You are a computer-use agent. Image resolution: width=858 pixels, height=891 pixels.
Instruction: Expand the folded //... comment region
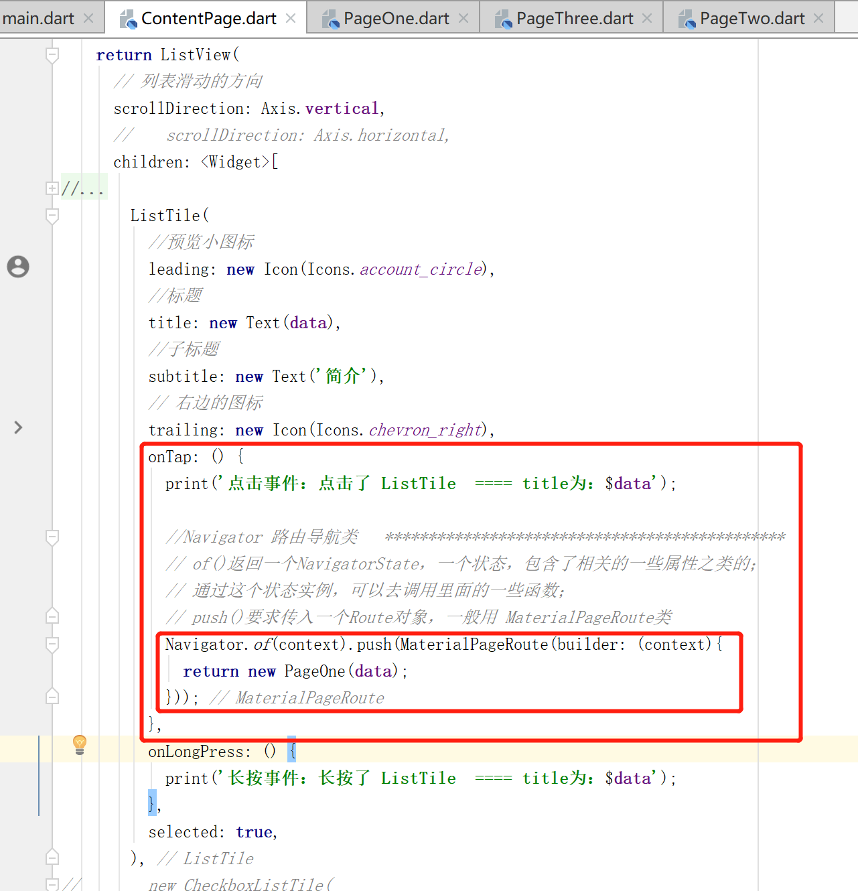[x=52, y=188]
